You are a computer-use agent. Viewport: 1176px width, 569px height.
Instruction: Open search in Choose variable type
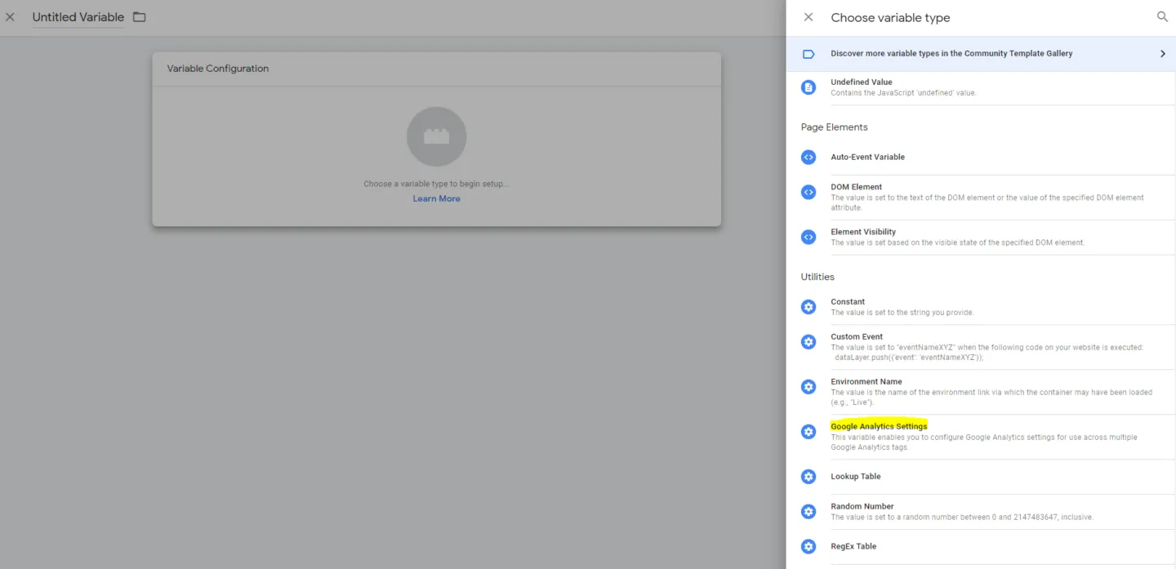1162,16
